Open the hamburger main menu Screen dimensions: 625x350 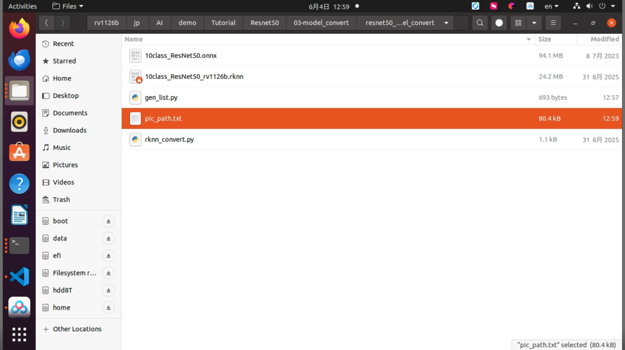coord(553,23)
